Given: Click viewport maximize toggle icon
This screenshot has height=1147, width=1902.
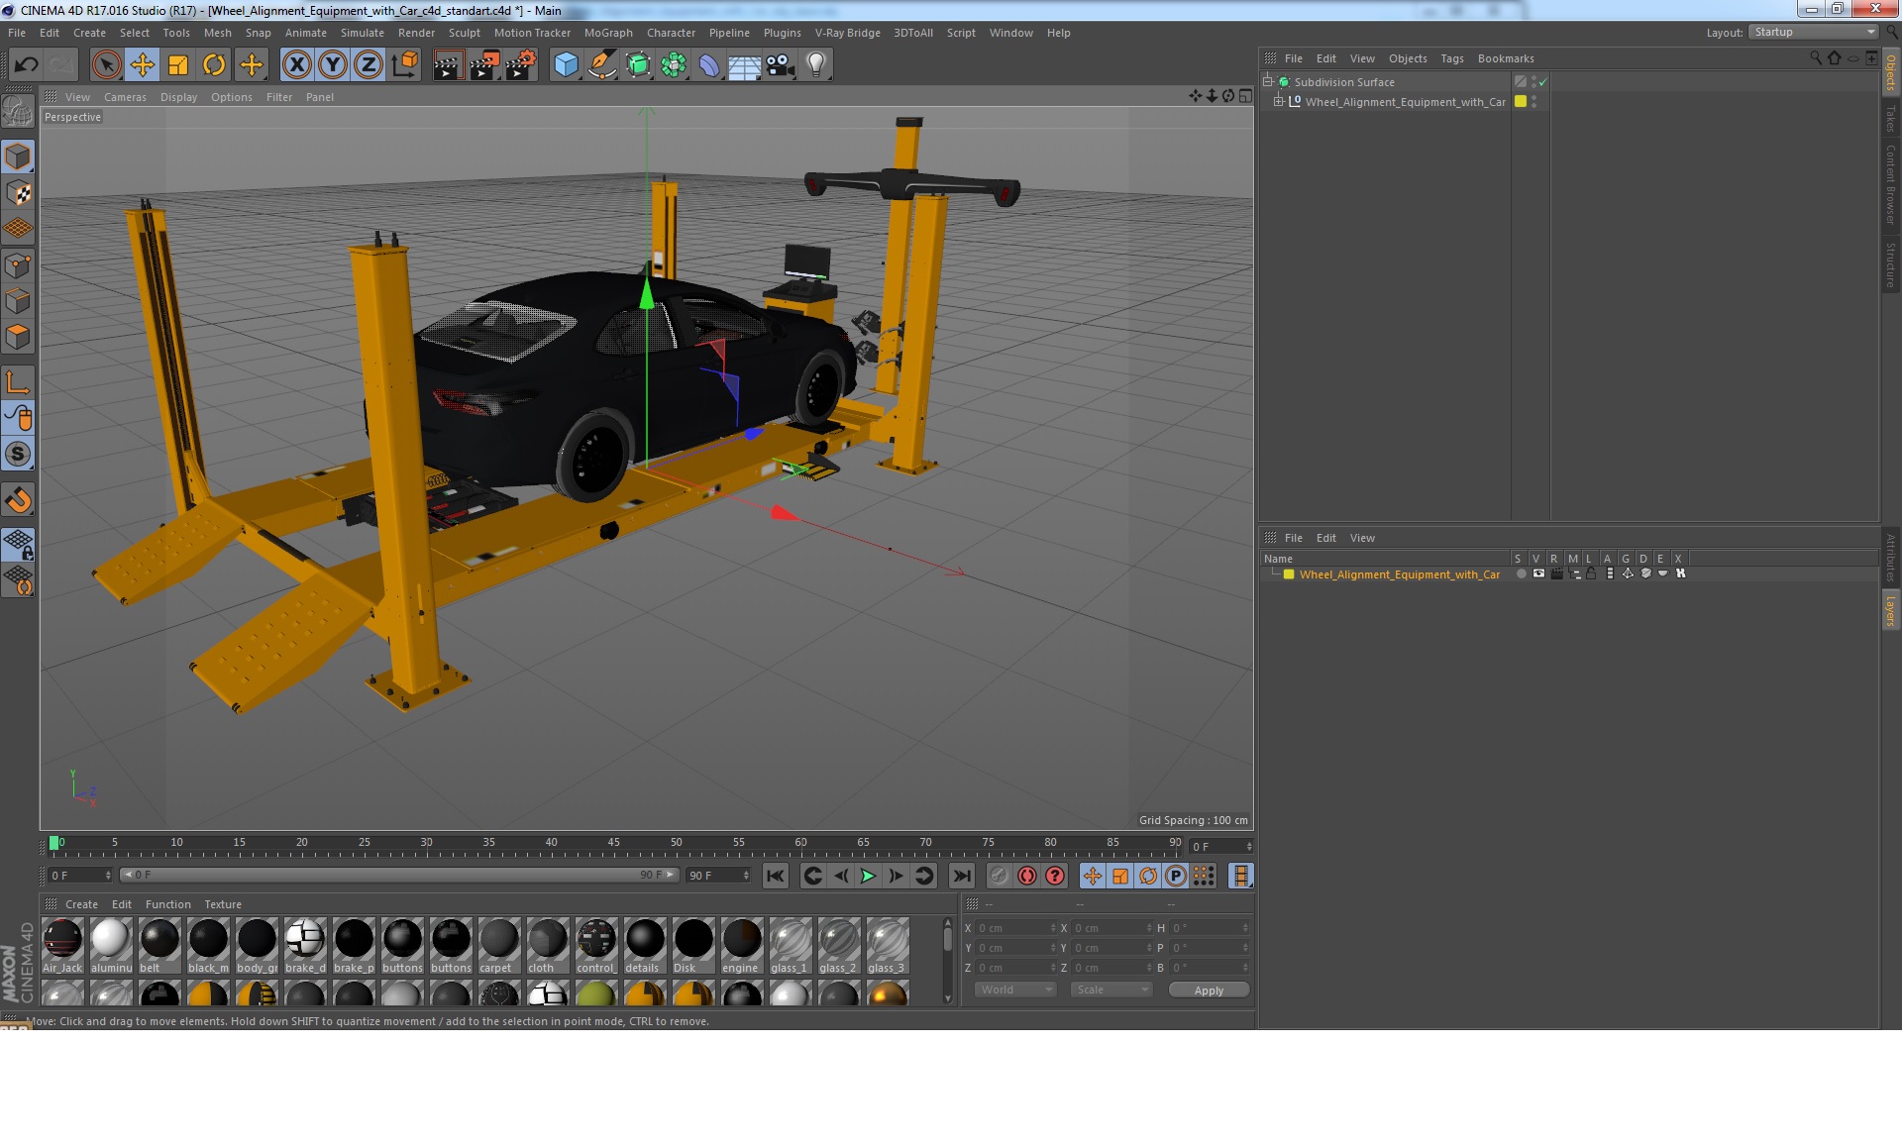Looking at the screenshot, I should pos(1245,96).
